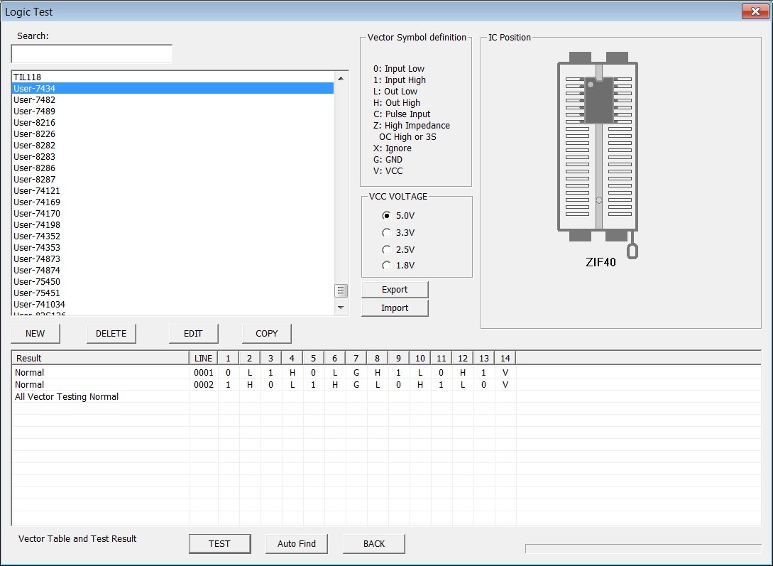773x566 pixels.
Task: Import a logic test vector file
Action: tap(395, 308)
